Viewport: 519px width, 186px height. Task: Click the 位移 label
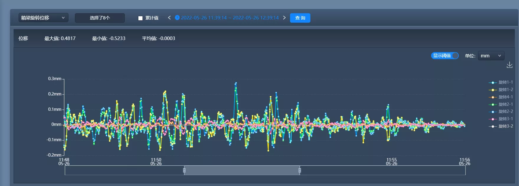(23, 38)
